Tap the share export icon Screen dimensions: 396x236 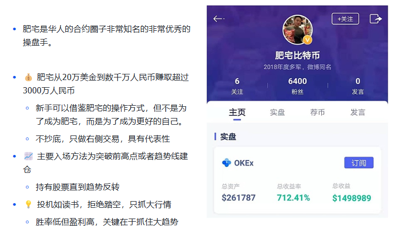375,18
